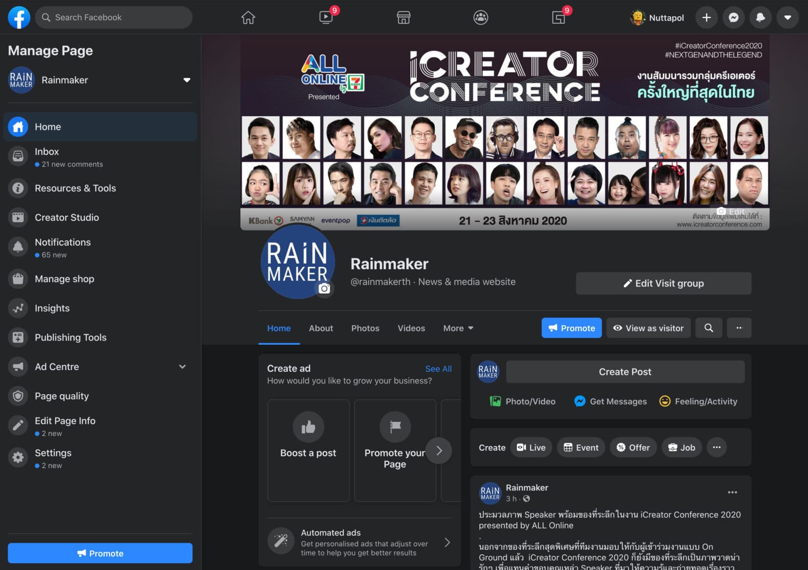Open the More tab dropdown
The image size is (808, 570).
point(458,328)
